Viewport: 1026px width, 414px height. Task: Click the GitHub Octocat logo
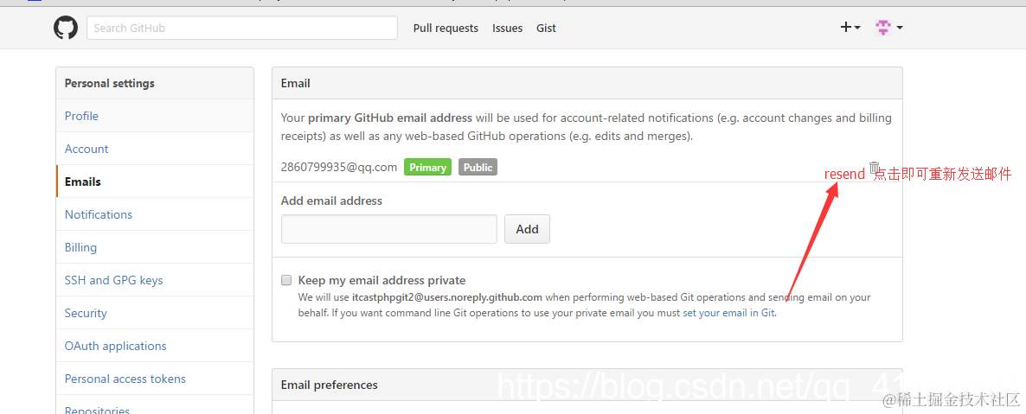click(66, 28)
